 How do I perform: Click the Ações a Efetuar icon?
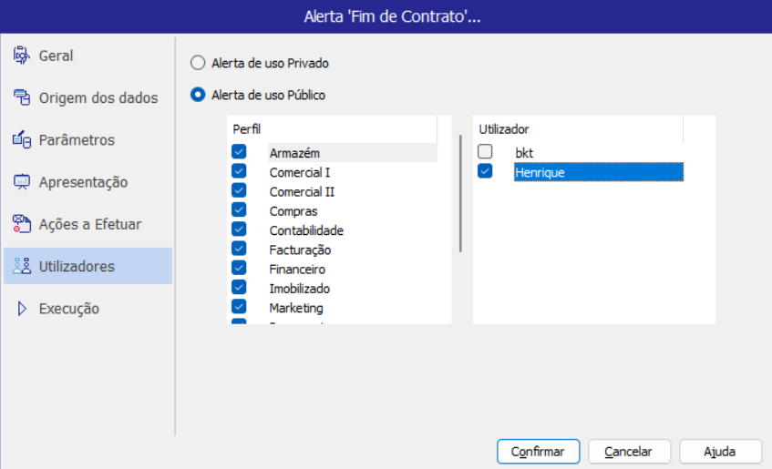point(22,224)
